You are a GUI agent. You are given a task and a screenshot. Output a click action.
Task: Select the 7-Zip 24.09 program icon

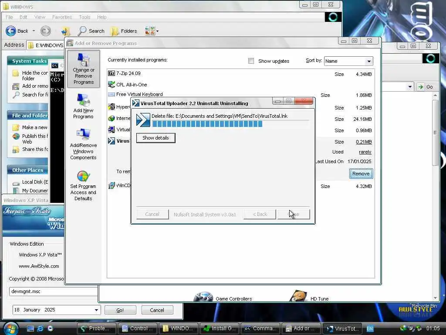(x=111, y=73)
